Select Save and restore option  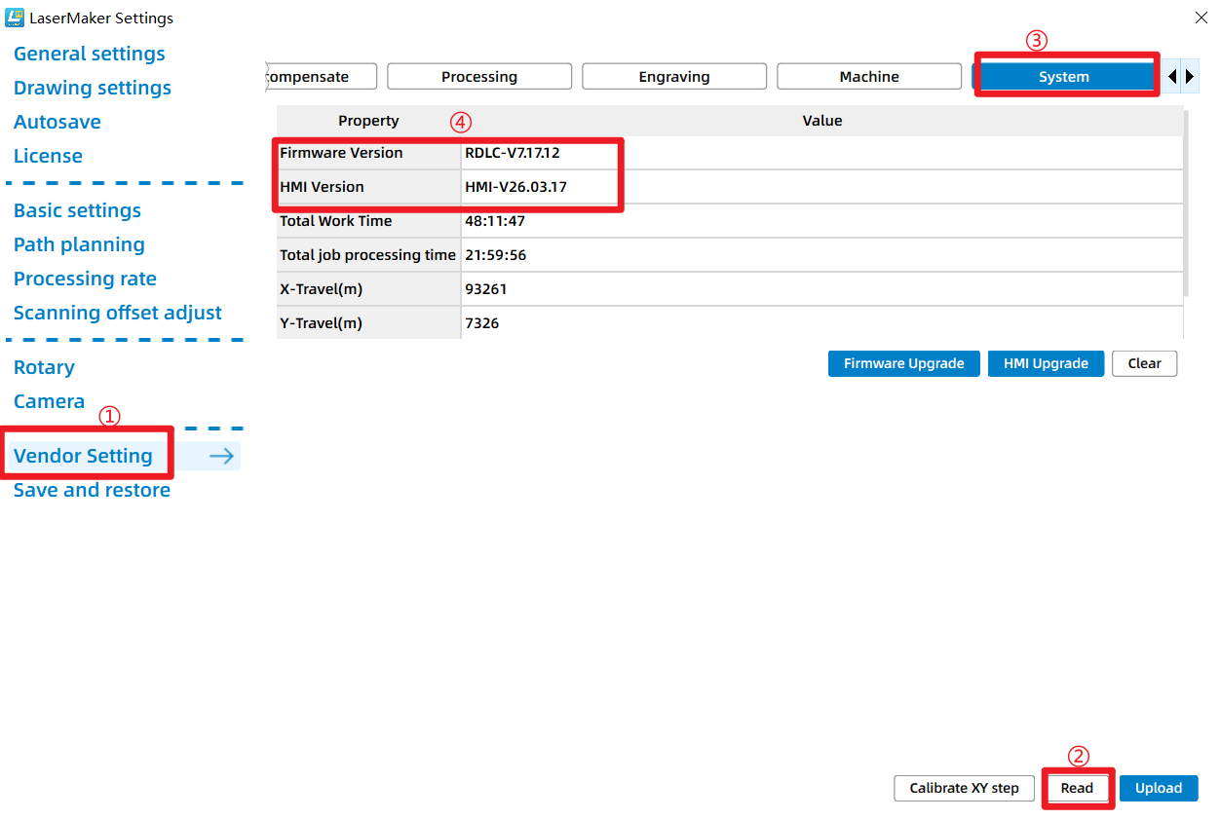92,490
